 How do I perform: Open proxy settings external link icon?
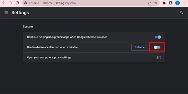159,57
